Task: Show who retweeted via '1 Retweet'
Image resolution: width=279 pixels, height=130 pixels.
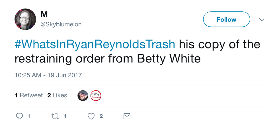Action: pos(29,95)
